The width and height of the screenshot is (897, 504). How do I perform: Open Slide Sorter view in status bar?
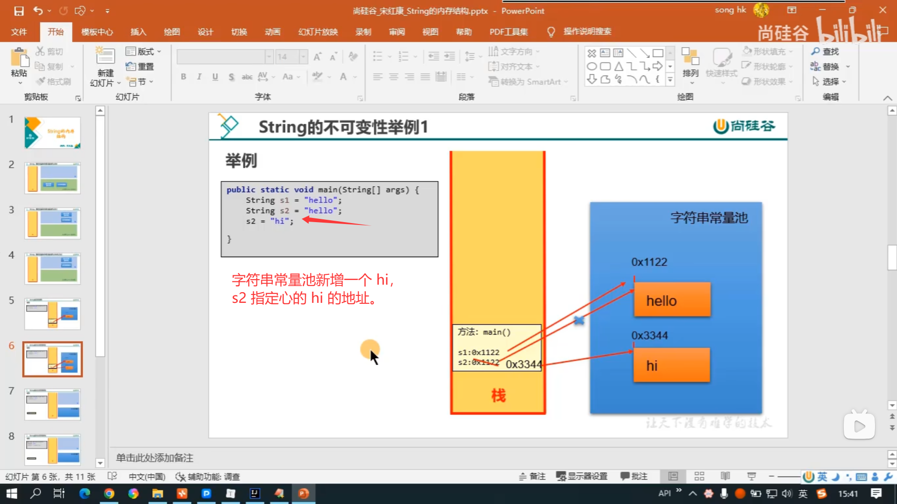[x=699, y=476]
